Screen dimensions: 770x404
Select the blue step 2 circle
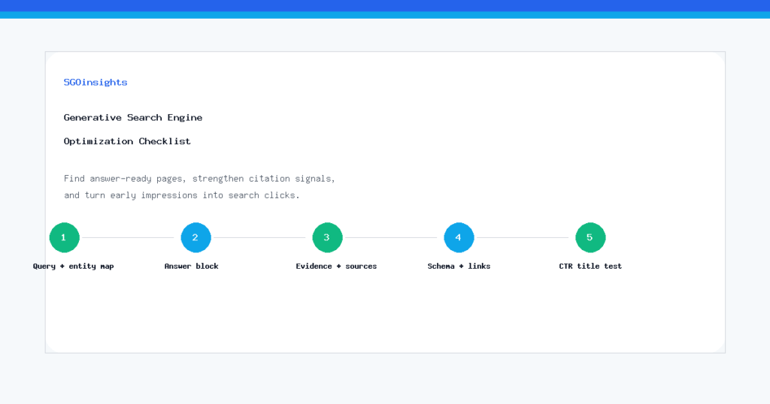click(196, 237)
